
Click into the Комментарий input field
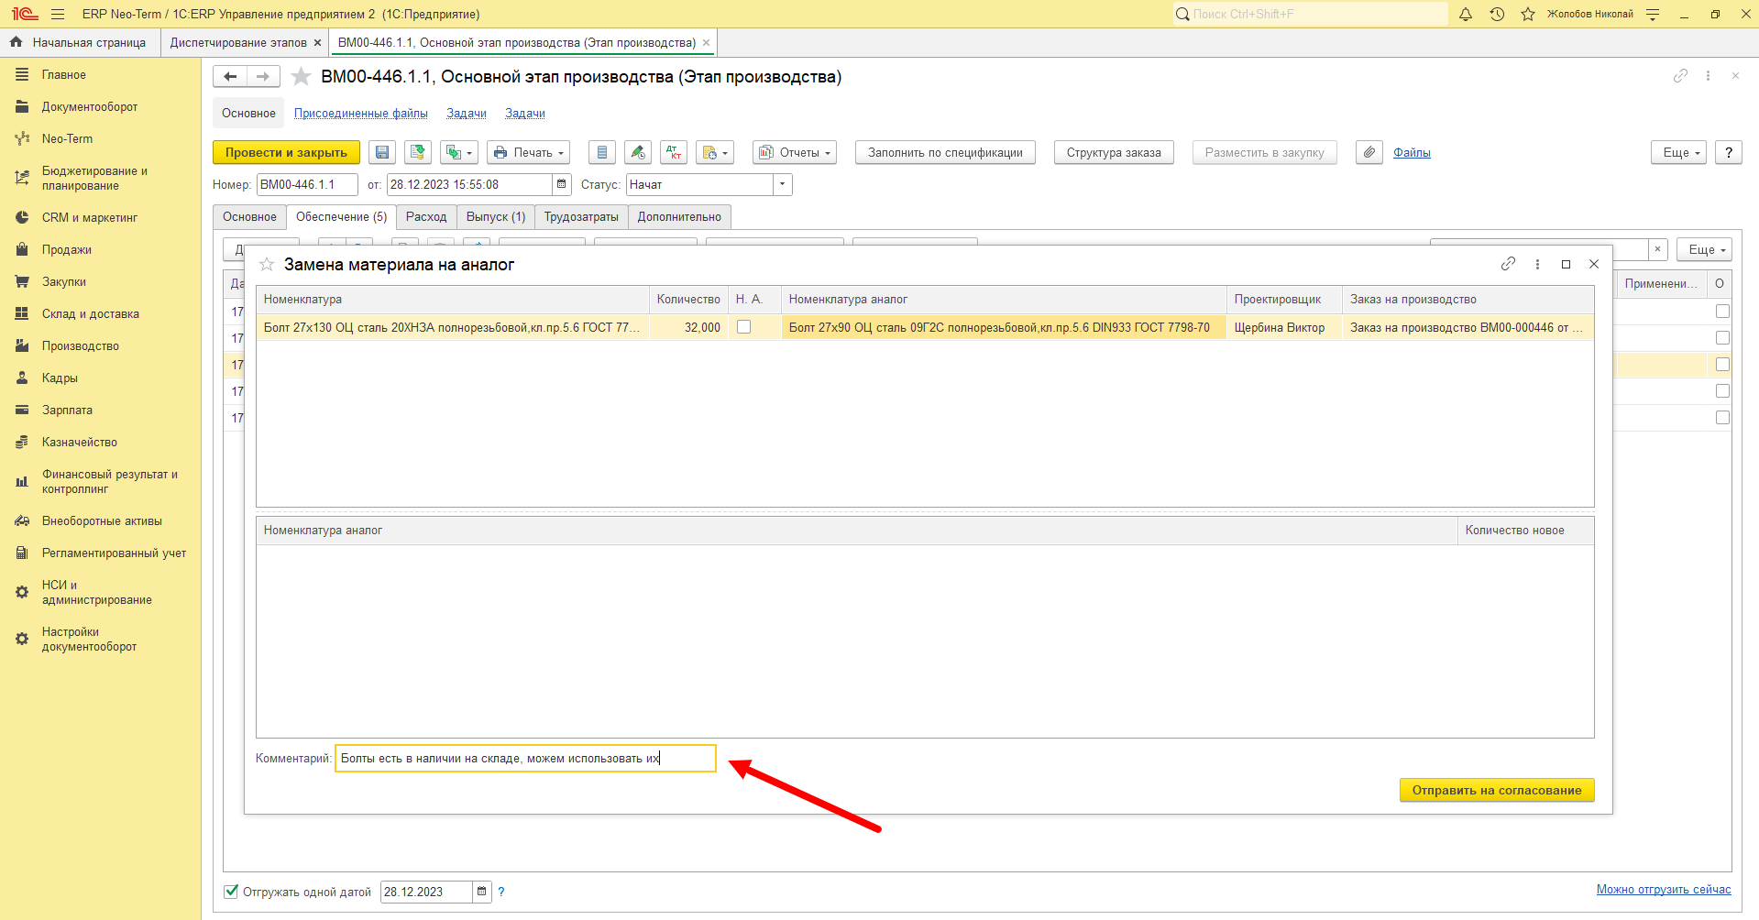[525, 758]
